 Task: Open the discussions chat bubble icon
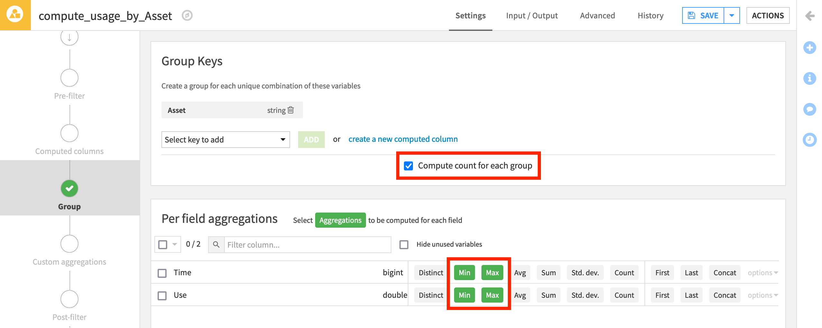point(809,109)
